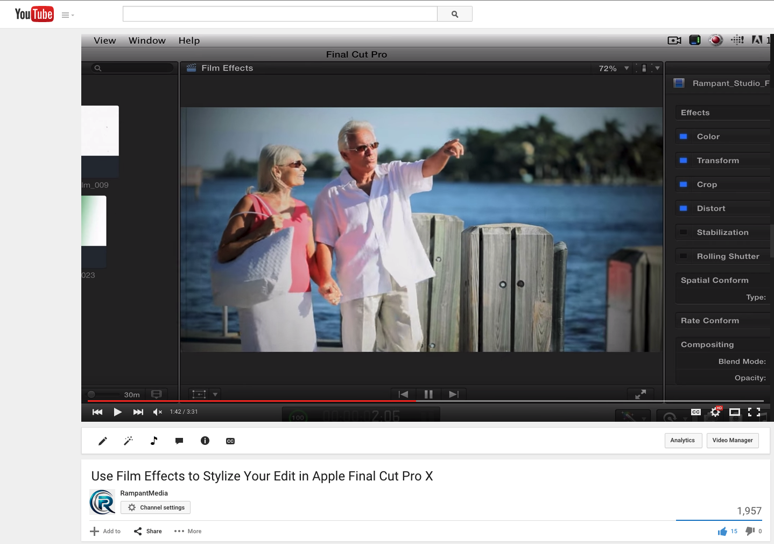
Task: Toggle closed captions in the player
Action: click(x=696, y=412)
